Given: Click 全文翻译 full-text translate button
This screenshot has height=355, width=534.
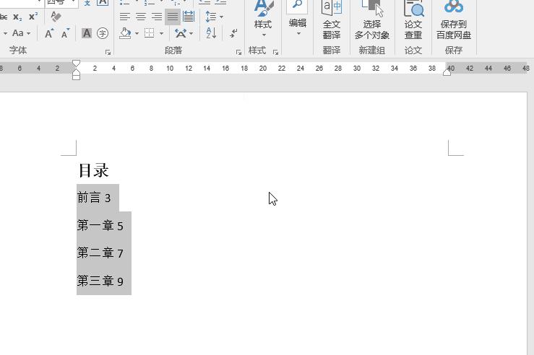Looking at the screenshot, I should click(332, 19).
